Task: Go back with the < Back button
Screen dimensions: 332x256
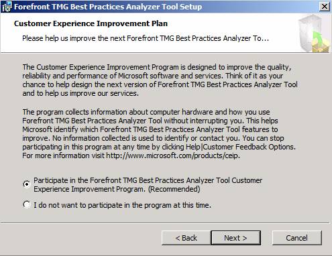Action: point(186,238)
